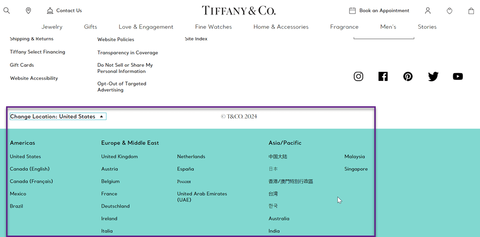Open the shopping bag icon

click(471, 11)
